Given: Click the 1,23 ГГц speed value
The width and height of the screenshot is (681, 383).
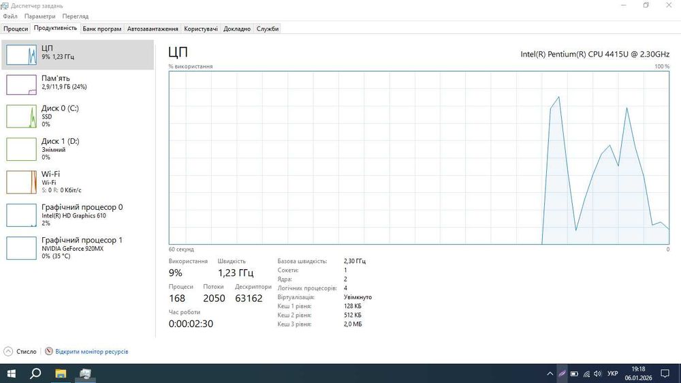Looking at the screenshot, I should pyautogui.click(x=236, y=273).
